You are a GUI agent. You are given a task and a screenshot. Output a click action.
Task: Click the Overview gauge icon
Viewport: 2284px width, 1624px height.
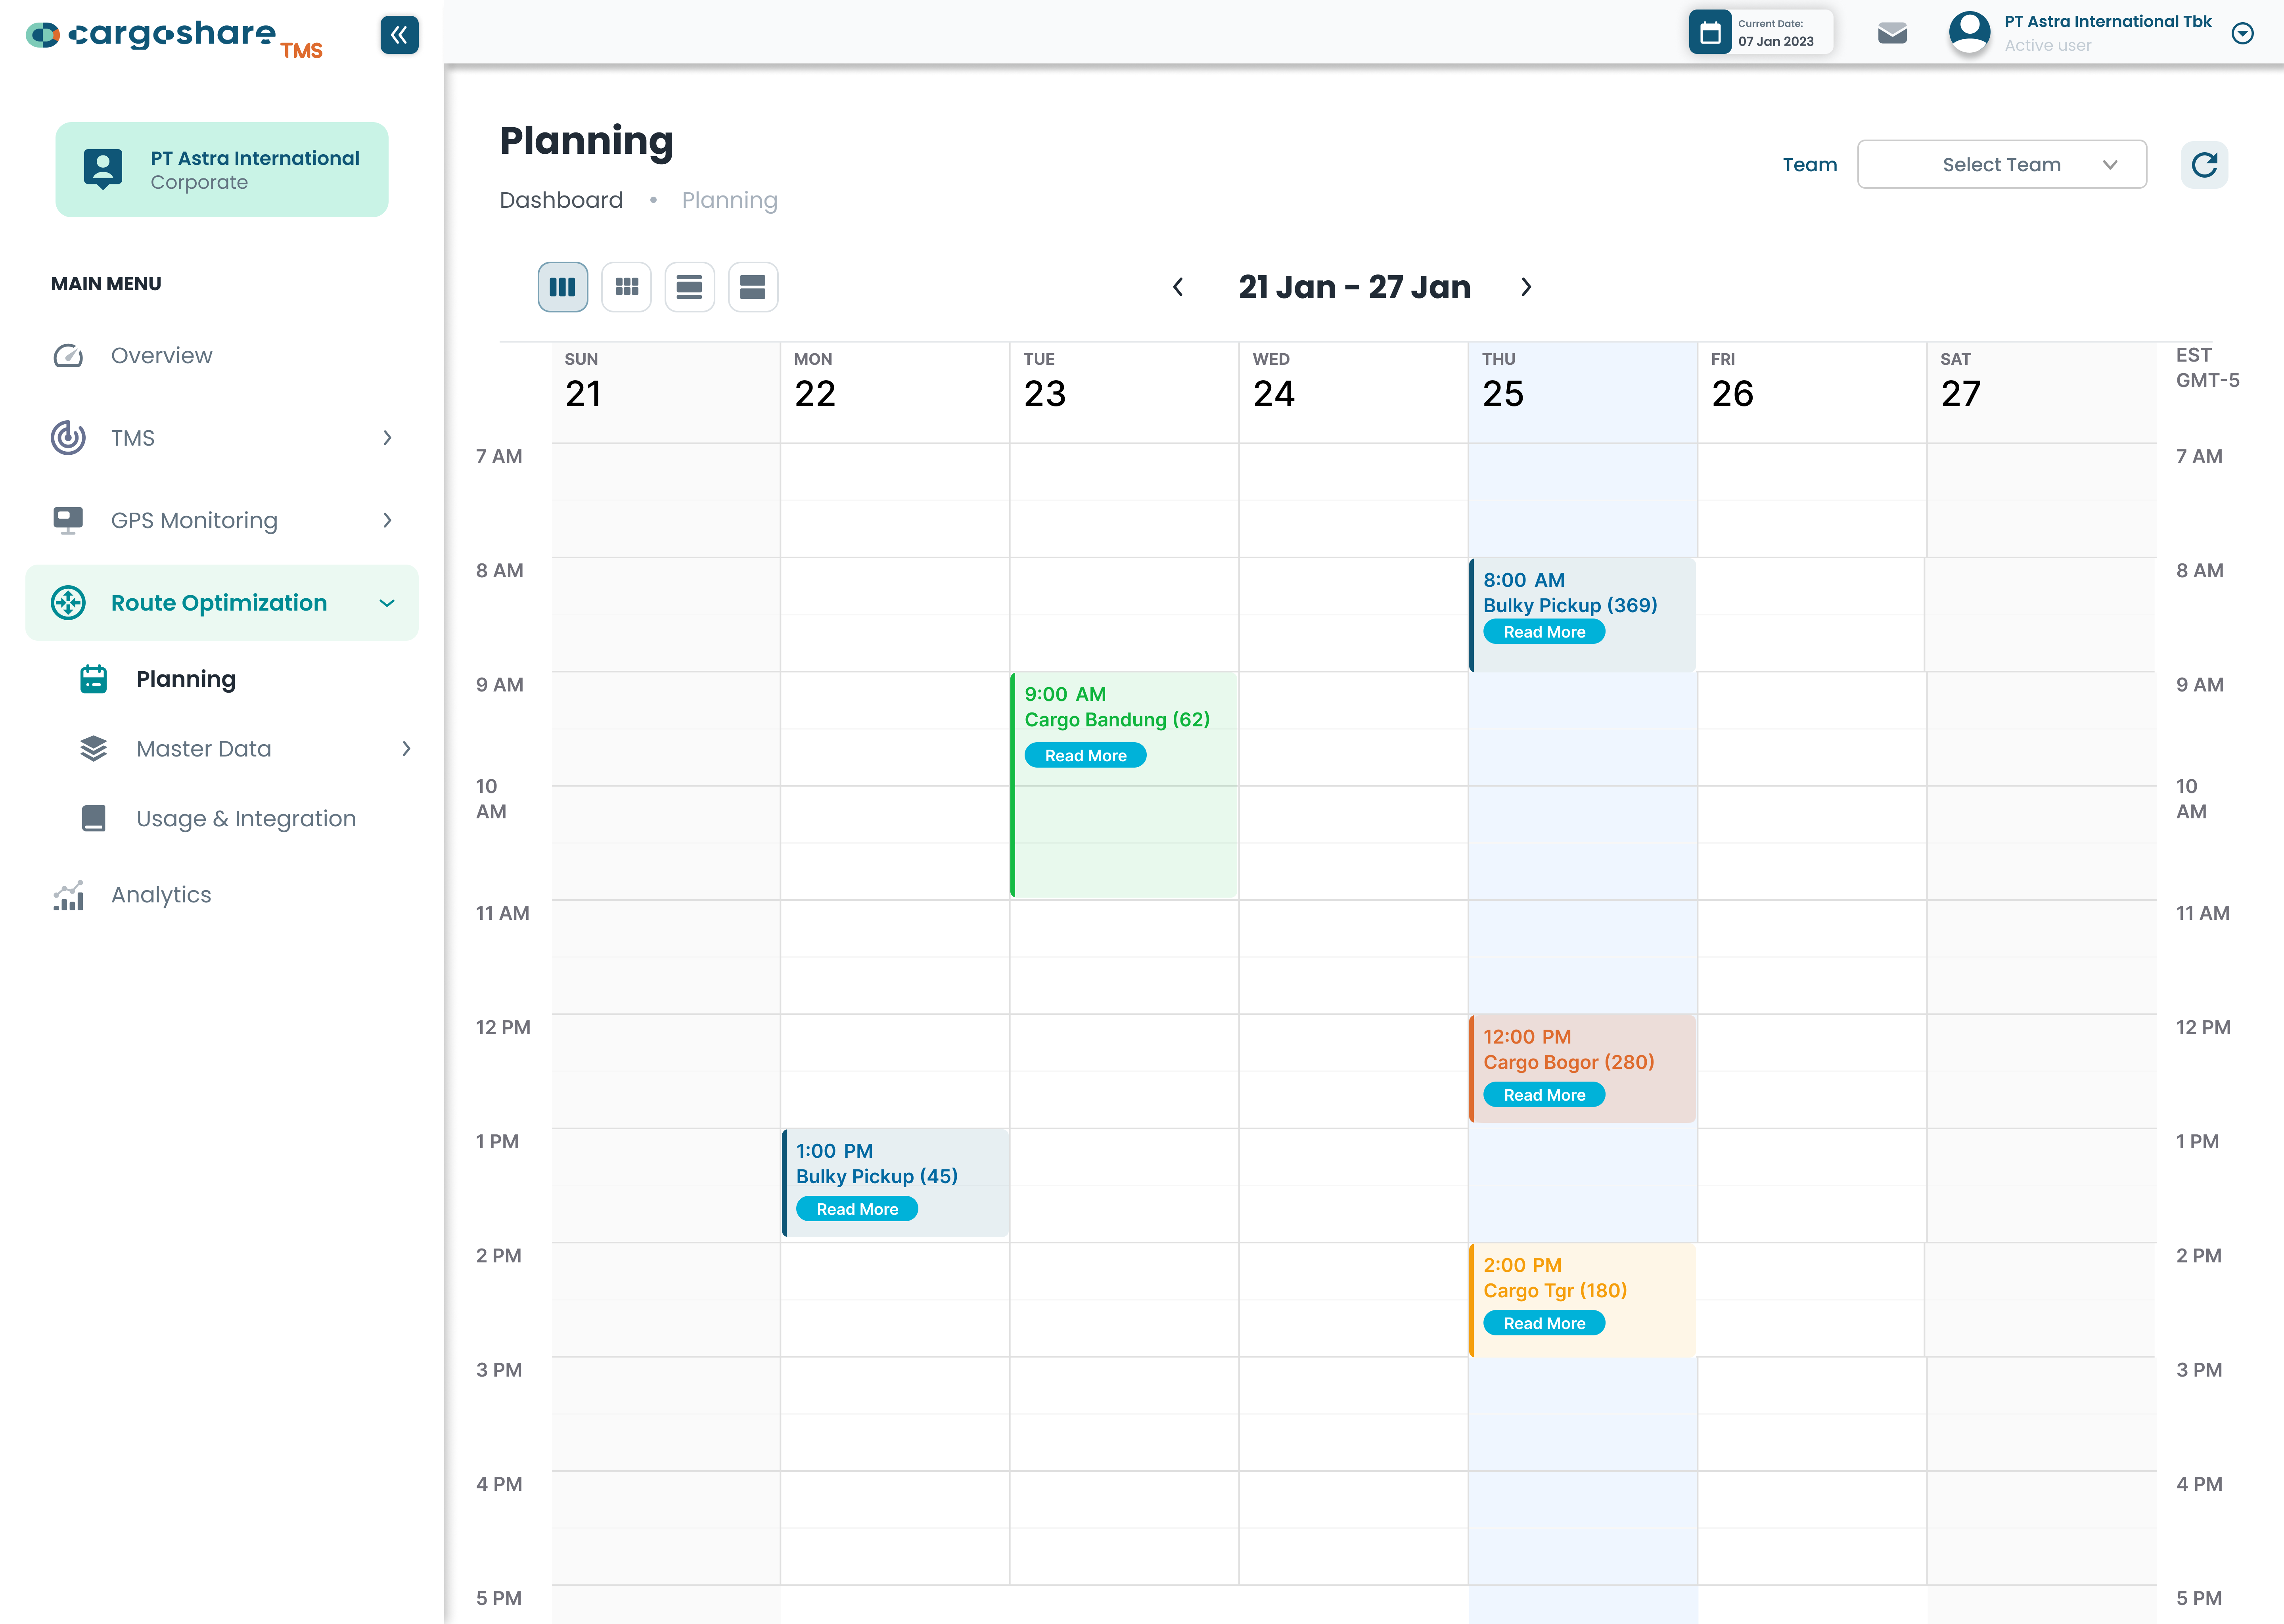(68, 356)
